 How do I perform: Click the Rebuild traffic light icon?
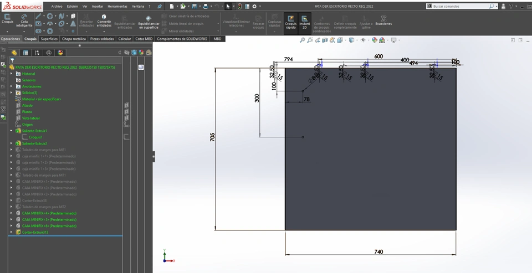(x=239, y=6)
